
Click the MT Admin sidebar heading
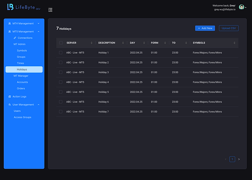(20, 44)
